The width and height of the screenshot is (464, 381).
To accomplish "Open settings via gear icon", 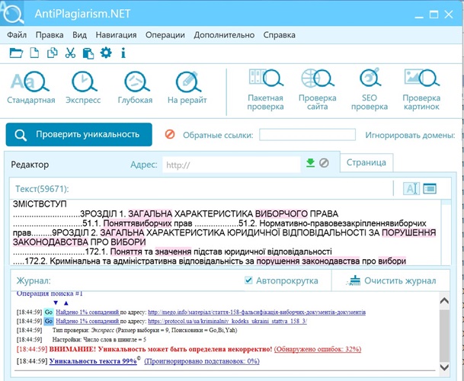I will pos(106,53).
